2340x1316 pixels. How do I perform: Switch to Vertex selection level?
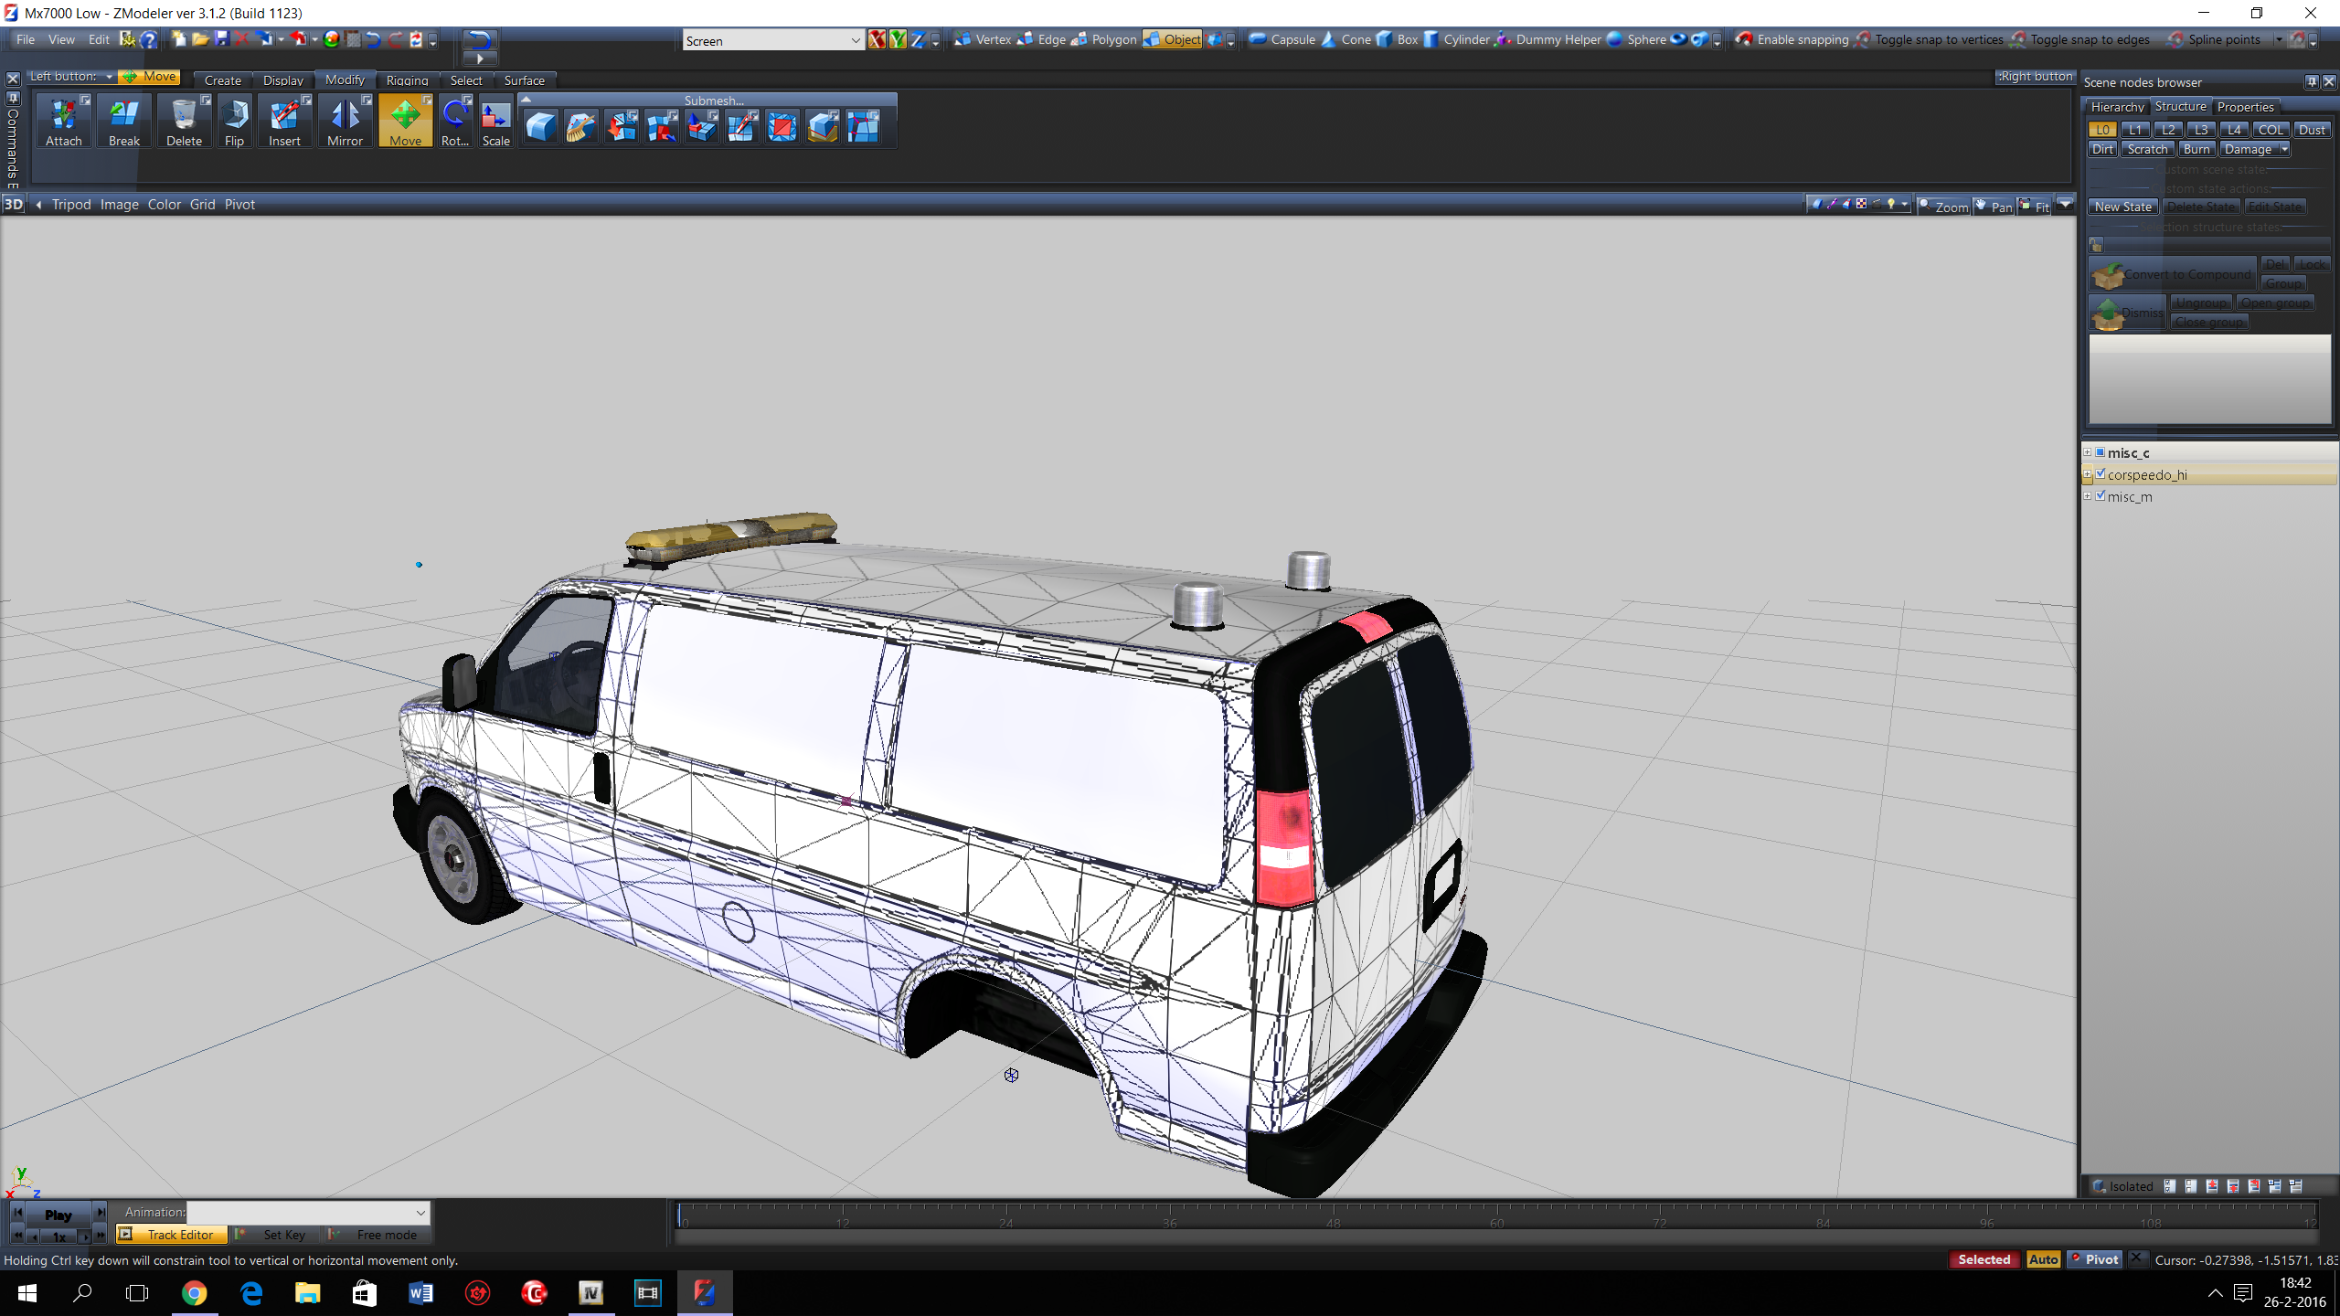click(983, 39)
